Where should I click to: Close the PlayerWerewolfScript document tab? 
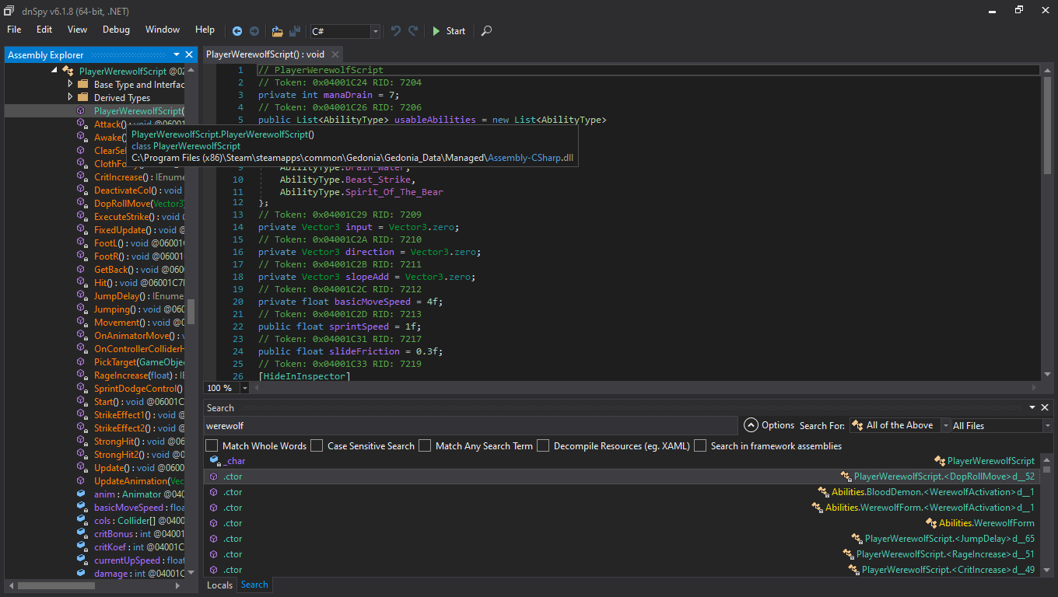[x=335, y=54]
